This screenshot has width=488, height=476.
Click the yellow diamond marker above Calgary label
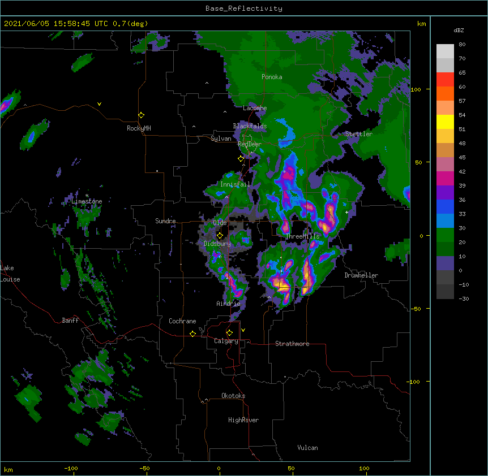point(229,333)
